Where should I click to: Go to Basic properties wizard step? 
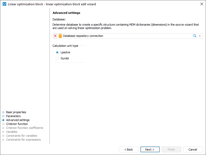point(16,112)
